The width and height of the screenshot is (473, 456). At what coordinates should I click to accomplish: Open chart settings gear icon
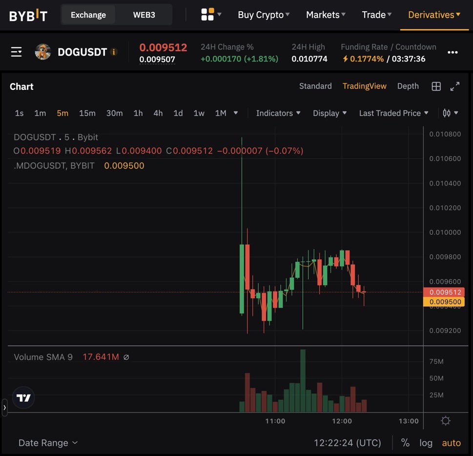(x=446, y=421)
